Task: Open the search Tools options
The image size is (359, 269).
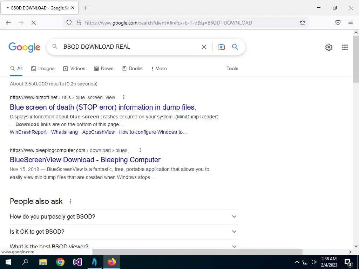Action: pyautogui.click(x=232, y=68)
